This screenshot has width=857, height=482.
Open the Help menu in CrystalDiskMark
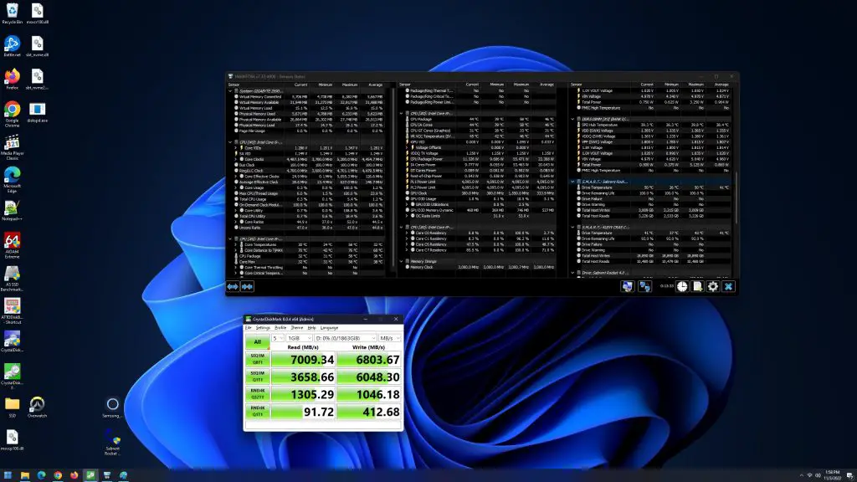(x=311, y=328)
